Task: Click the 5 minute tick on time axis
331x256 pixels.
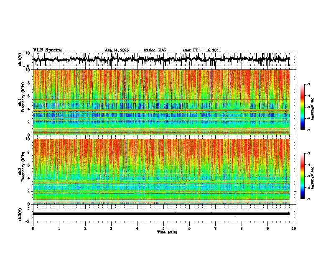Action: (163, 228)
